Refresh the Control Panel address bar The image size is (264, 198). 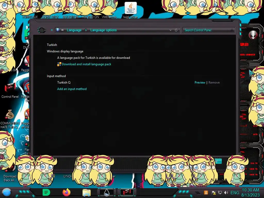click(176, 30)
